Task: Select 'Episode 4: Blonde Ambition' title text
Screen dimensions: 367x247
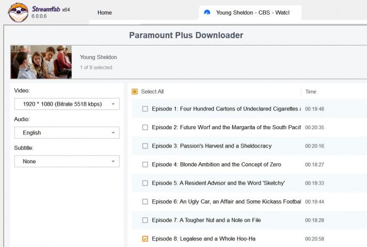Action: coord(217,164)
